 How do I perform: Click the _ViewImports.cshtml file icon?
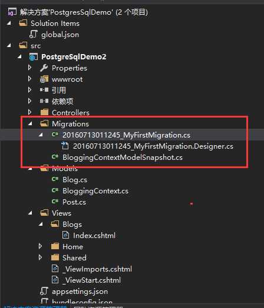click(55, 269)
